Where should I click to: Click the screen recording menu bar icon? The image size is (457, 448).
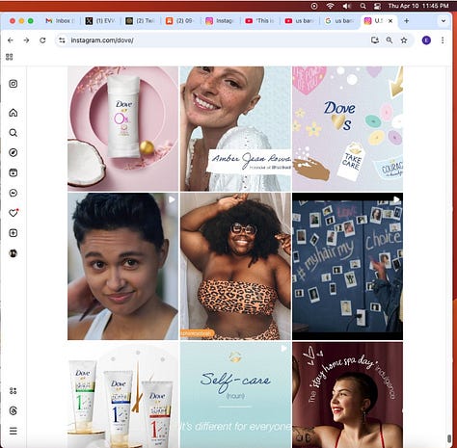(314, 6)
